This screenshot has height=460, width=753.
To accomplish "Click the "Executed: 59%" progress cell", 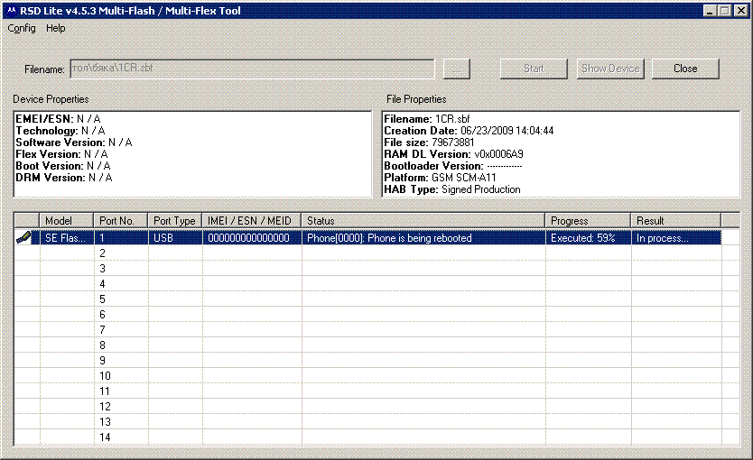I will click(588, 238).
